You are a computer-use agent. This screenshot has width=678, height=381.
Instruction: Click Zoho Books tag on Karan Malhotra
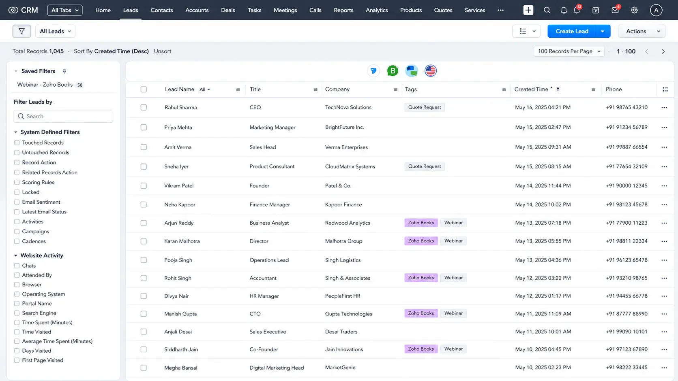(421, 241)
